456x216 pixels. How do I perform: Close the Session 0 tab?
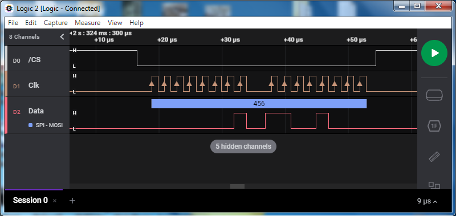tap(55, 201)
